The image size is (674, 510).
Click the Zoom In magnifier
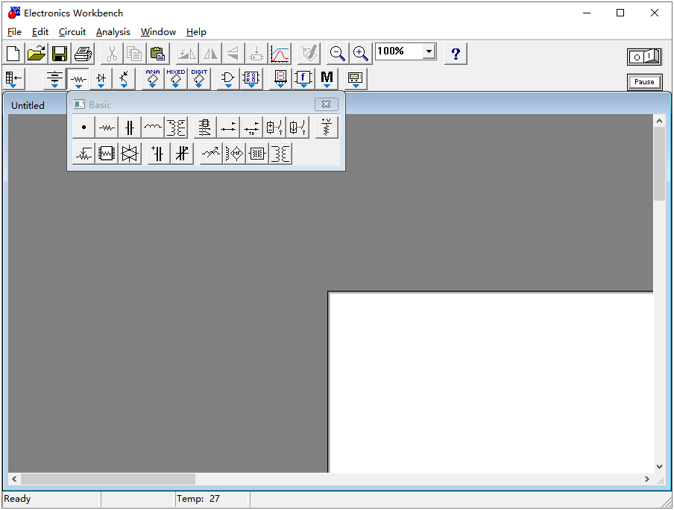click(x=361, y=54)
